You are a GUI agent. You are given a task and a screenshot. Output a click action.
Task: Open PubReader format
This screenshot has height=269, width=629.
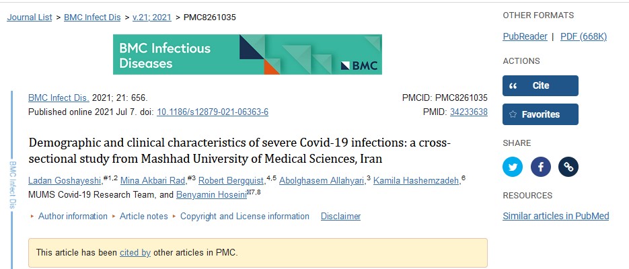tap(525, 36)
